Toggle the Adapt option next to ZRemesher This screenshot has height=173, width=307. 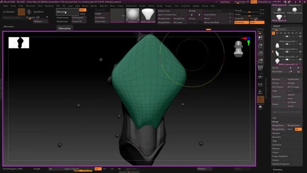[83, 14]
